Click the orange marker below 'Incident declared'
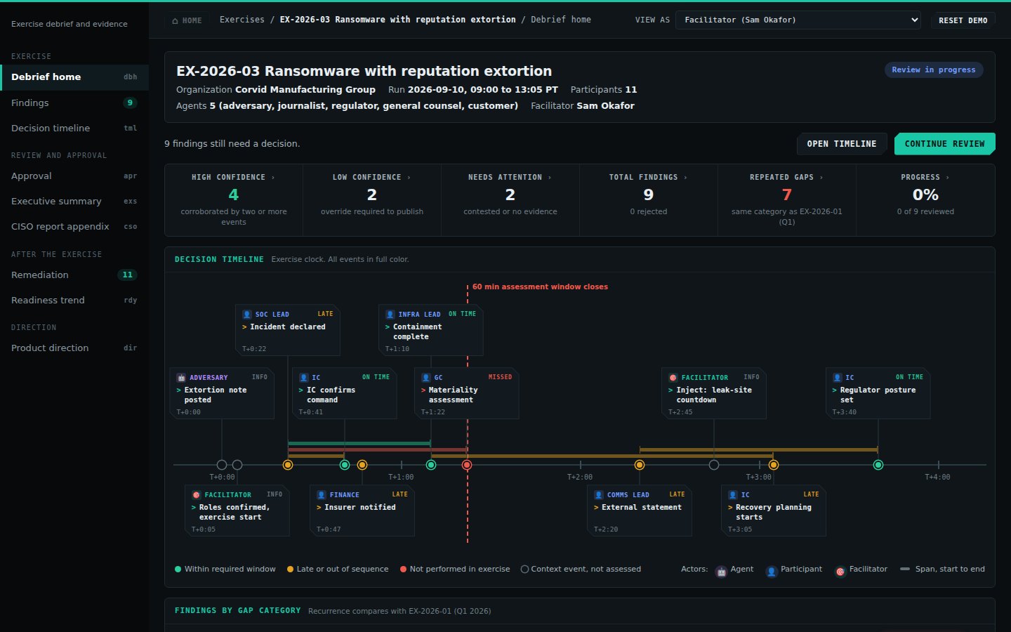The height and width of the screenshot is (632, 1011). [288, 465]
